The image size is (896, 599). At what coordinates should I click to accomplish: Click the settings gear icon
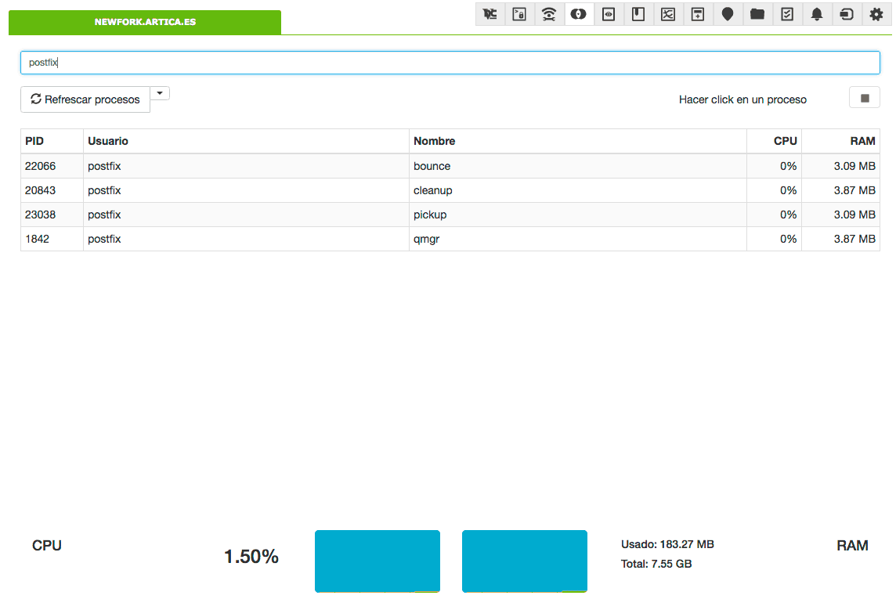click(x=876, y=14)
